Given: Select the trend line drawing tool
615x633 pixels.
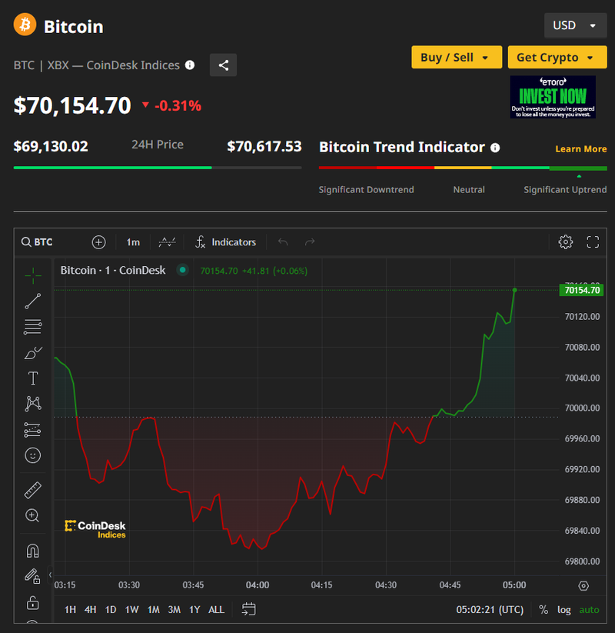Looking at the screenshot, I should 32,302.
